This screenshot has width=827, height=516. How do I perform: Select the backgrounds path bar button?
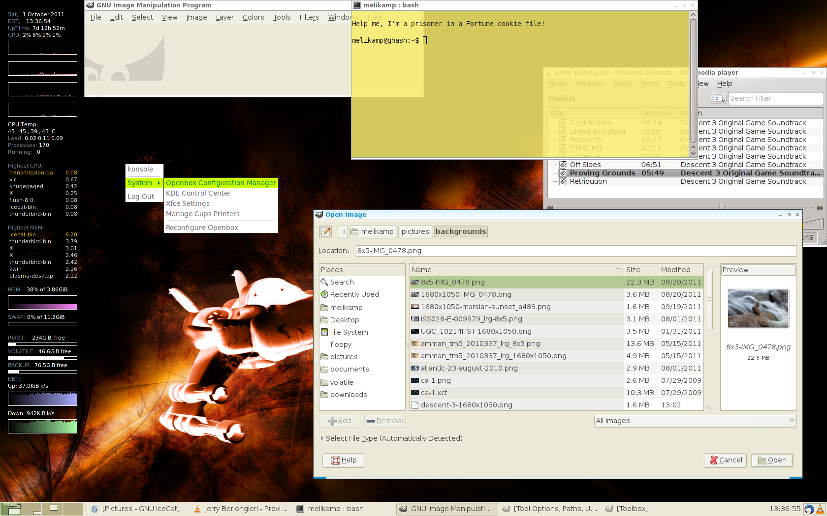(461, 231)
